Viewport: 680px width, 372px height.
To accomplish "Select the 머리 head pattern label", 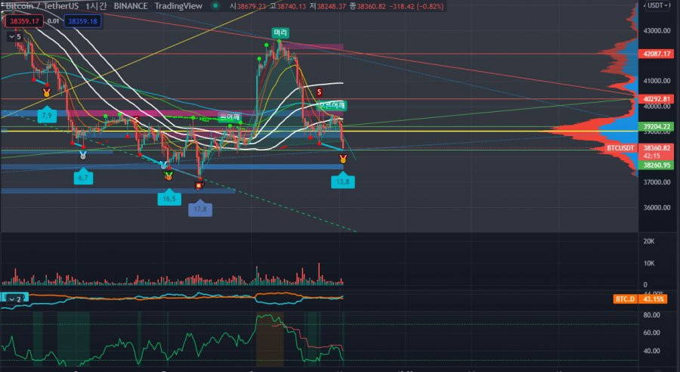I will pos(280,33).
